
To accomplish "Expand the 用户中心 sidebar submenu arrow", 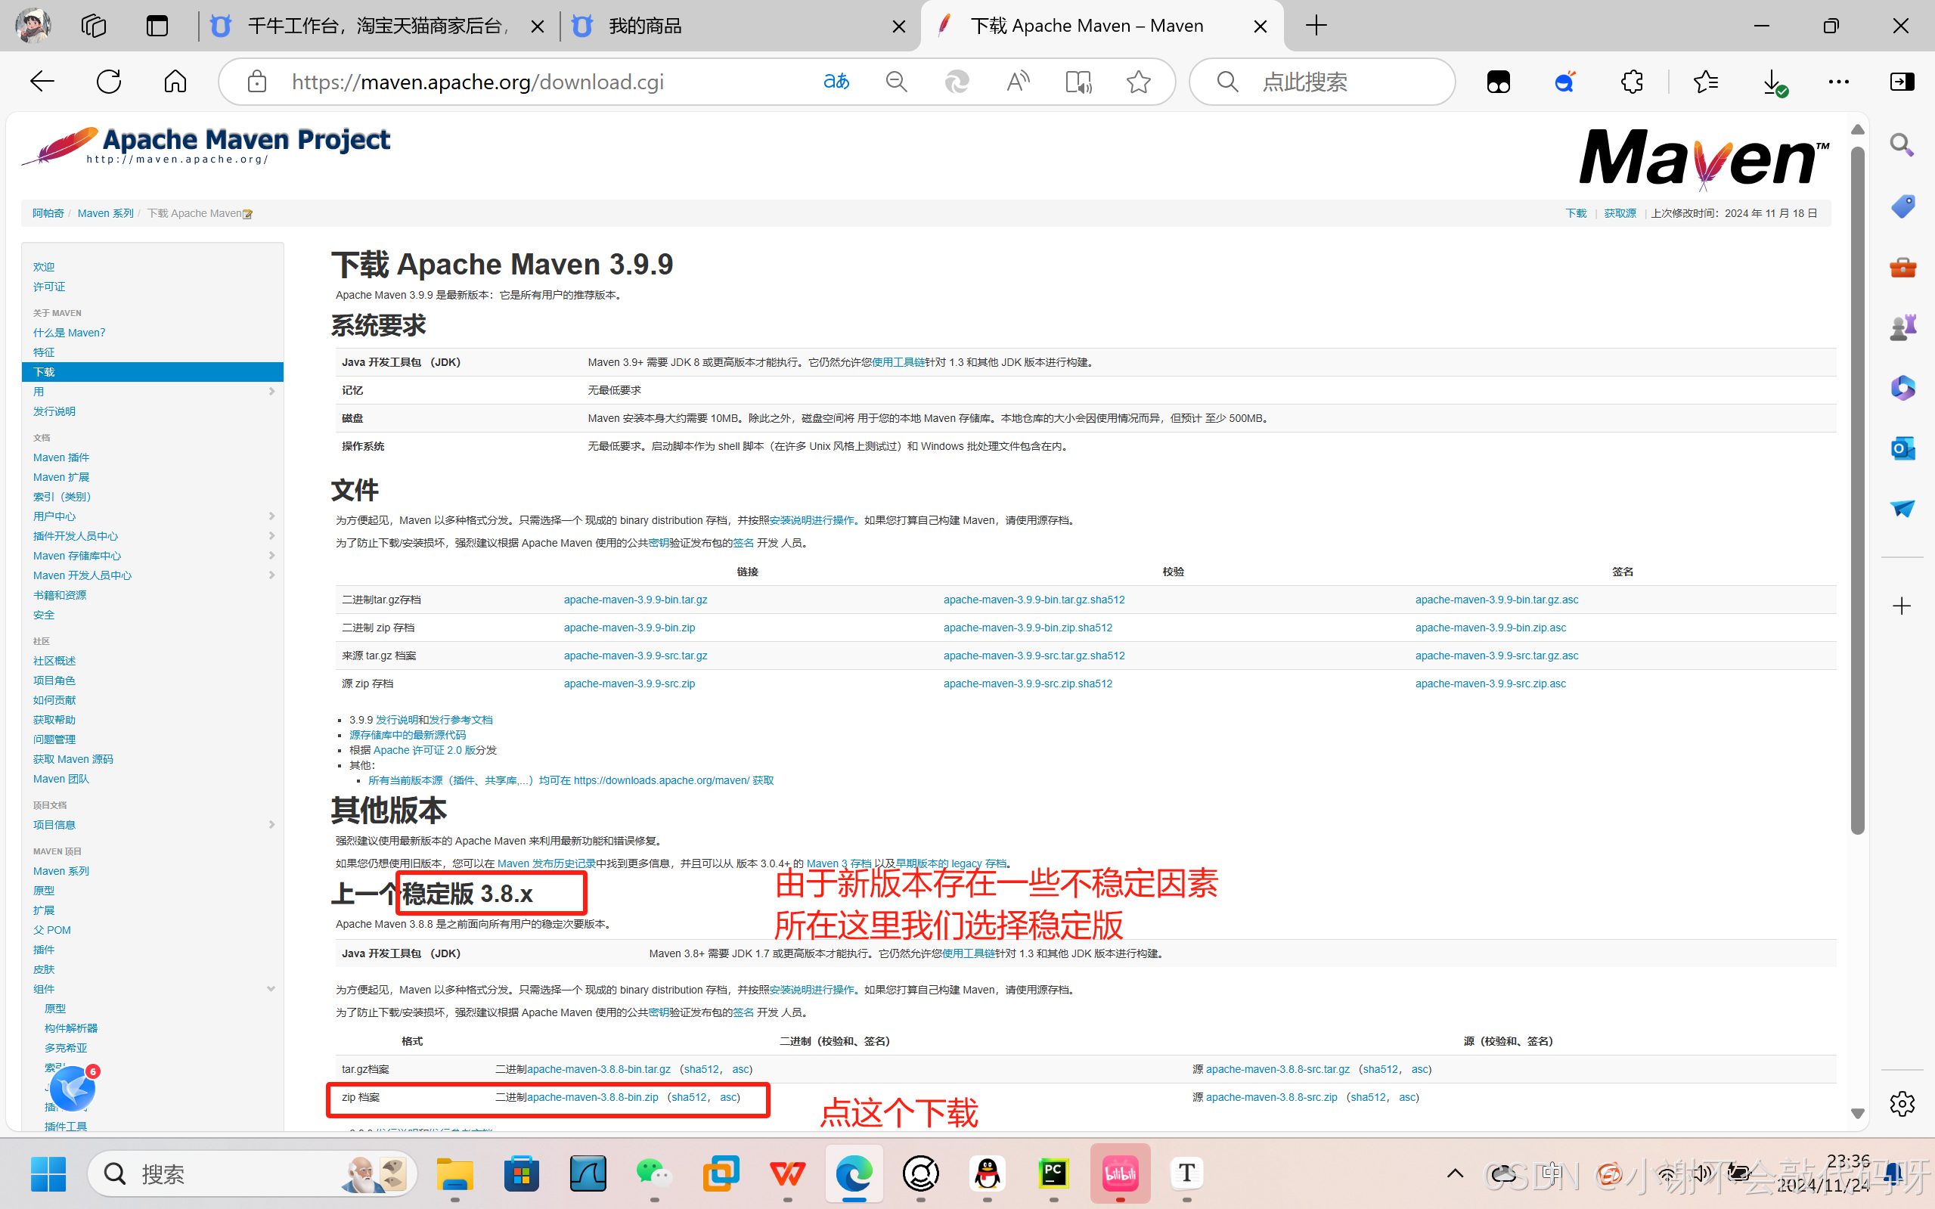I will (272, 516).
